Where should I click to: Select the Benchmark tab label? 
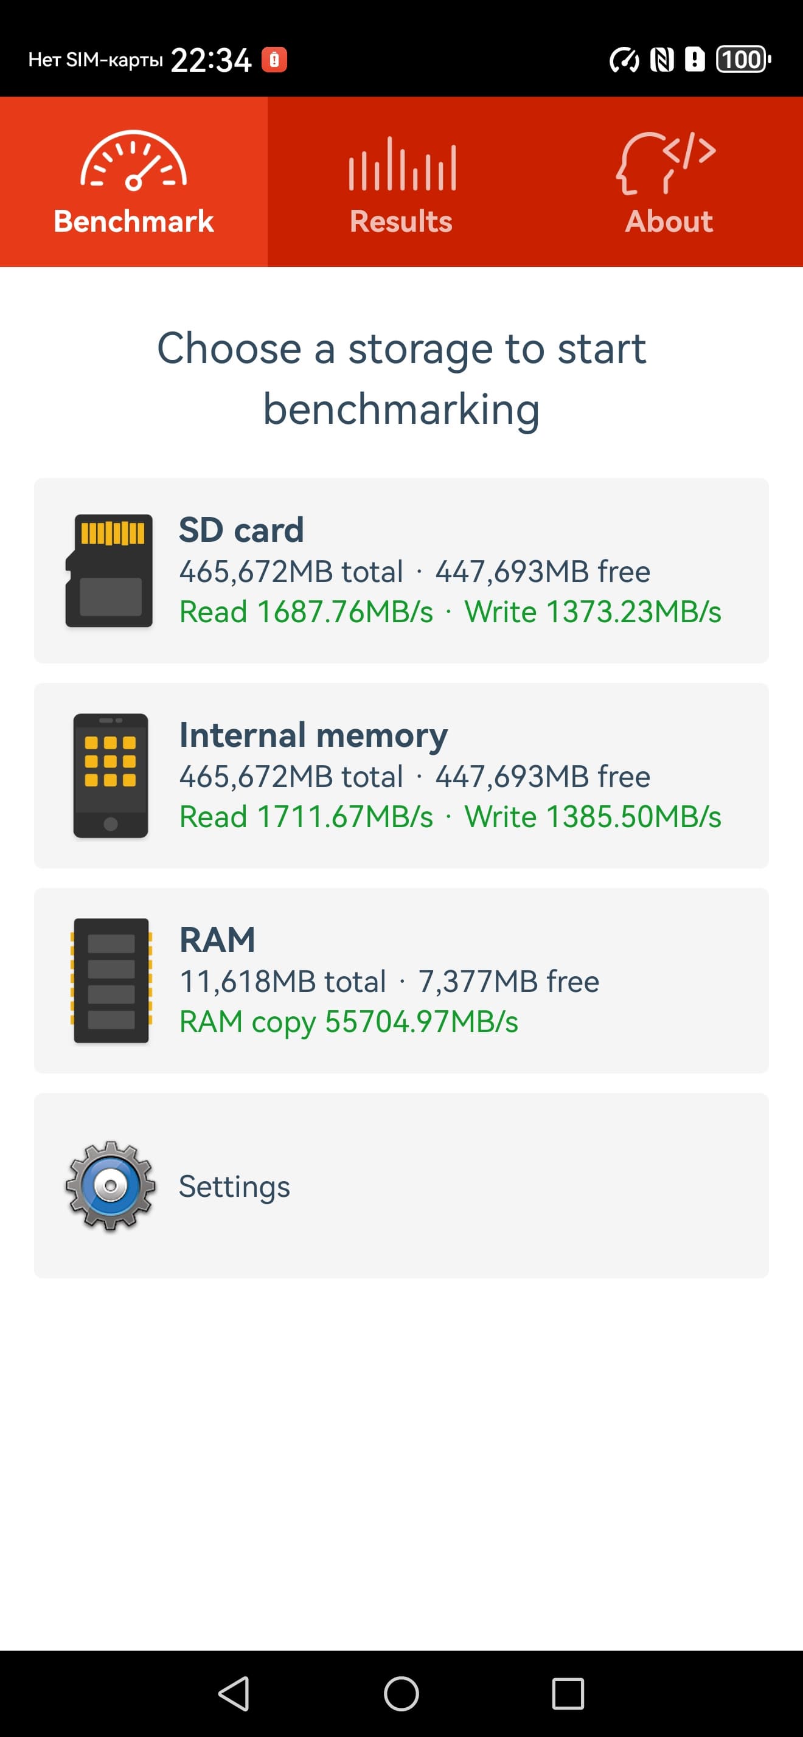tap(133, 221)
